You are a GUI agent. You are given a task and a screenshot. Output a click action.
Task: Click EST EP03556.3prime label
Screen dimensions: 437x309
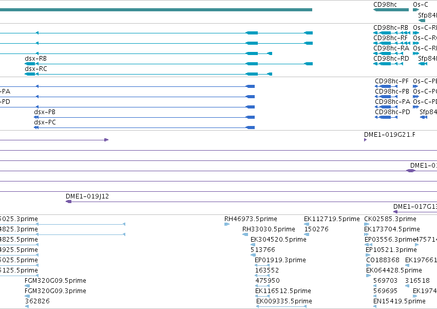390,240
